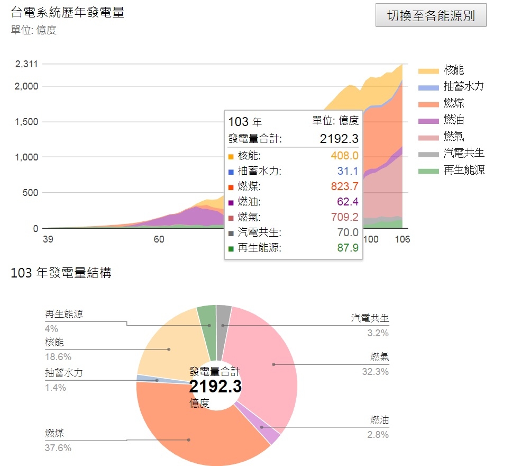The width and height of the screenshot is (521, 466).
Task: Click the x-axis year label 39
Action: 48,239
